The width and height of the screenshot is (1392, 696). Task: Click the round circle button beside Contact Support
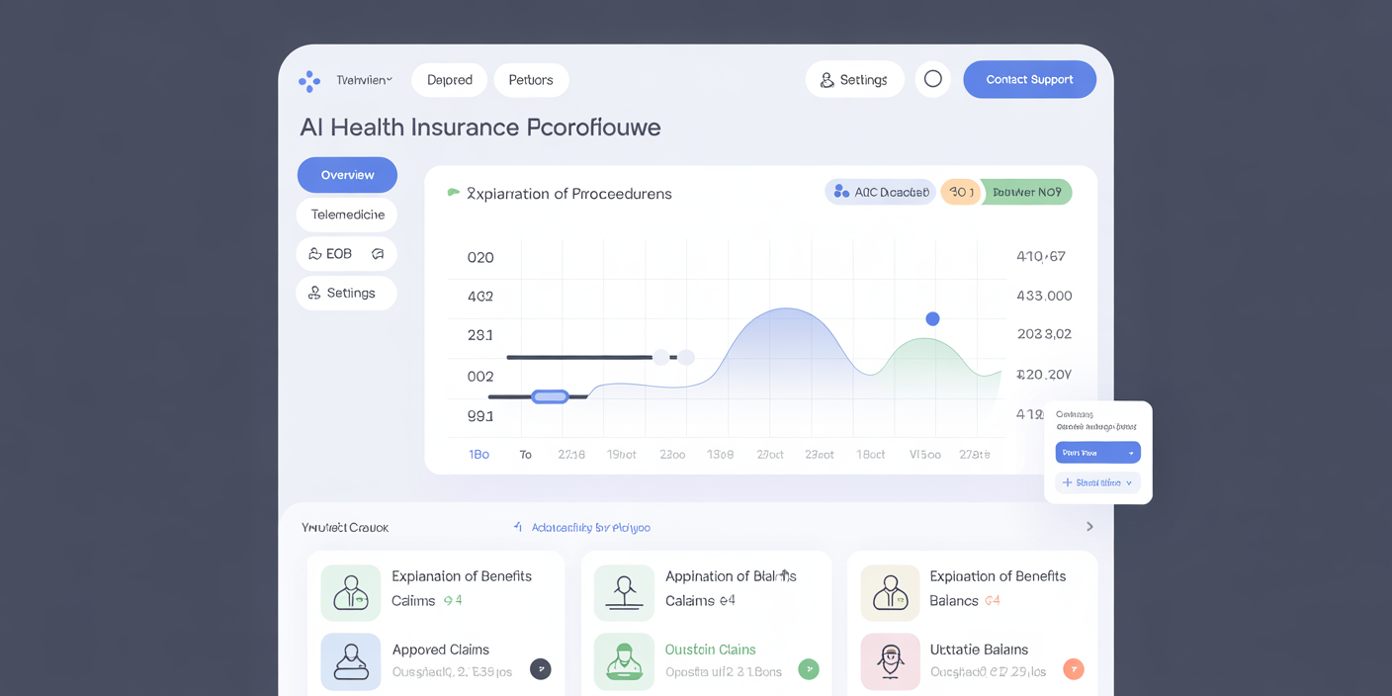[x=932, y=79]
